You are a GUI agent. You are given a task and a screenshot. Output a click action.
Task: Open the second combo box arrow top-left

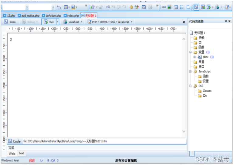tap(53, 7)
